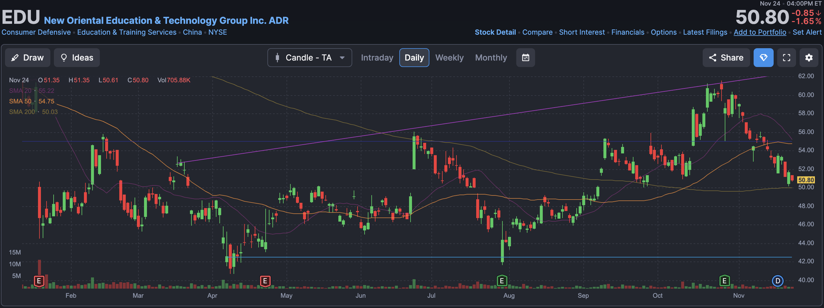Click the share icon next to Share
This screenshot has height=308, width=824.
[x=712, y=57]
